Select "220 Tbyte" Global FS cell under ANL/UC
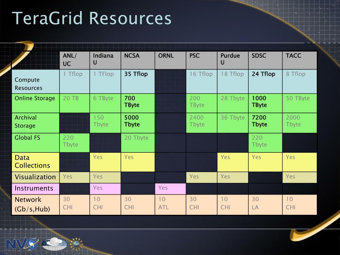The image size is (340, 255). click(75, 143)
